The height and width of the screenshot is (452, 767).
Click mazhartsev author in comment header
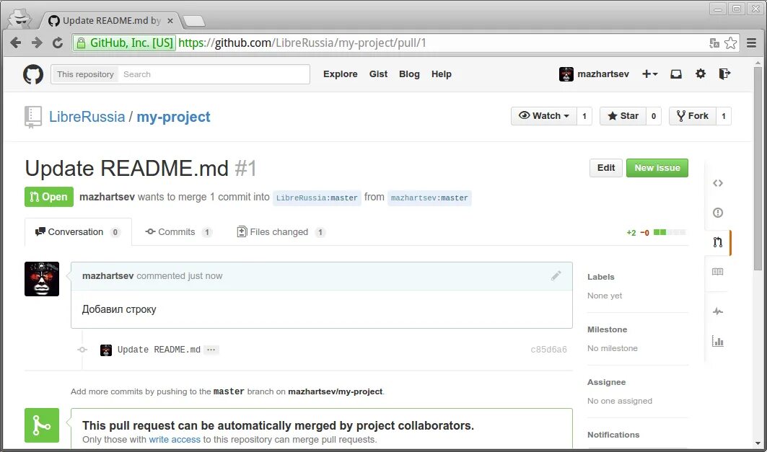tap(108, 275)
